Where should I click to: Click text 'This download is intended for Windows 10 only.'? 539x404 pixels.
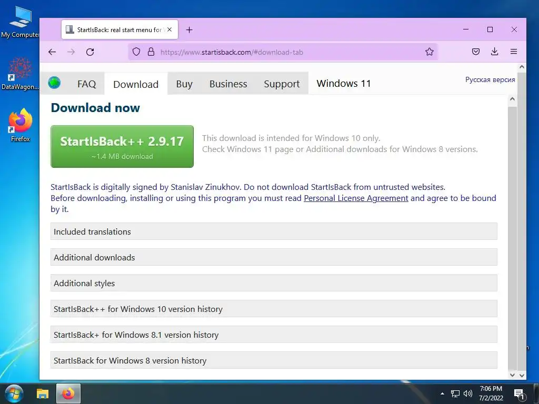click(291, 138)
